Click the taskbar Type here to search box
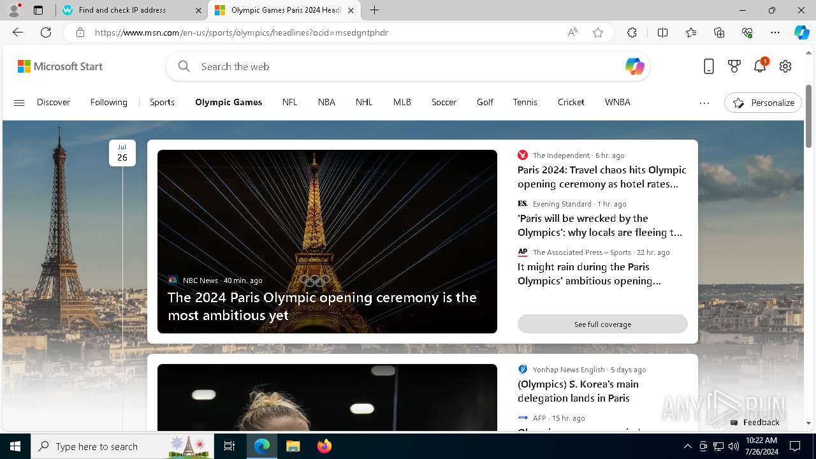The width and height of the screenshot is (816, 459). pos(122,446)
